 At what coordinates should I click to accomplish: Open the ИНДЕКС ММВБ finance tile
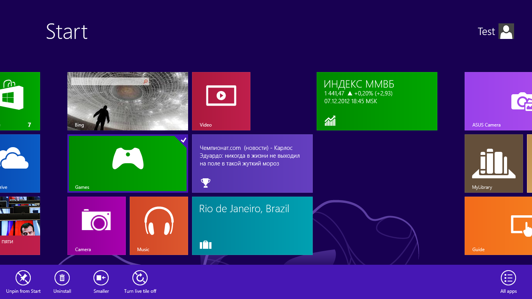pyautogui.click(x=377, y=101)
